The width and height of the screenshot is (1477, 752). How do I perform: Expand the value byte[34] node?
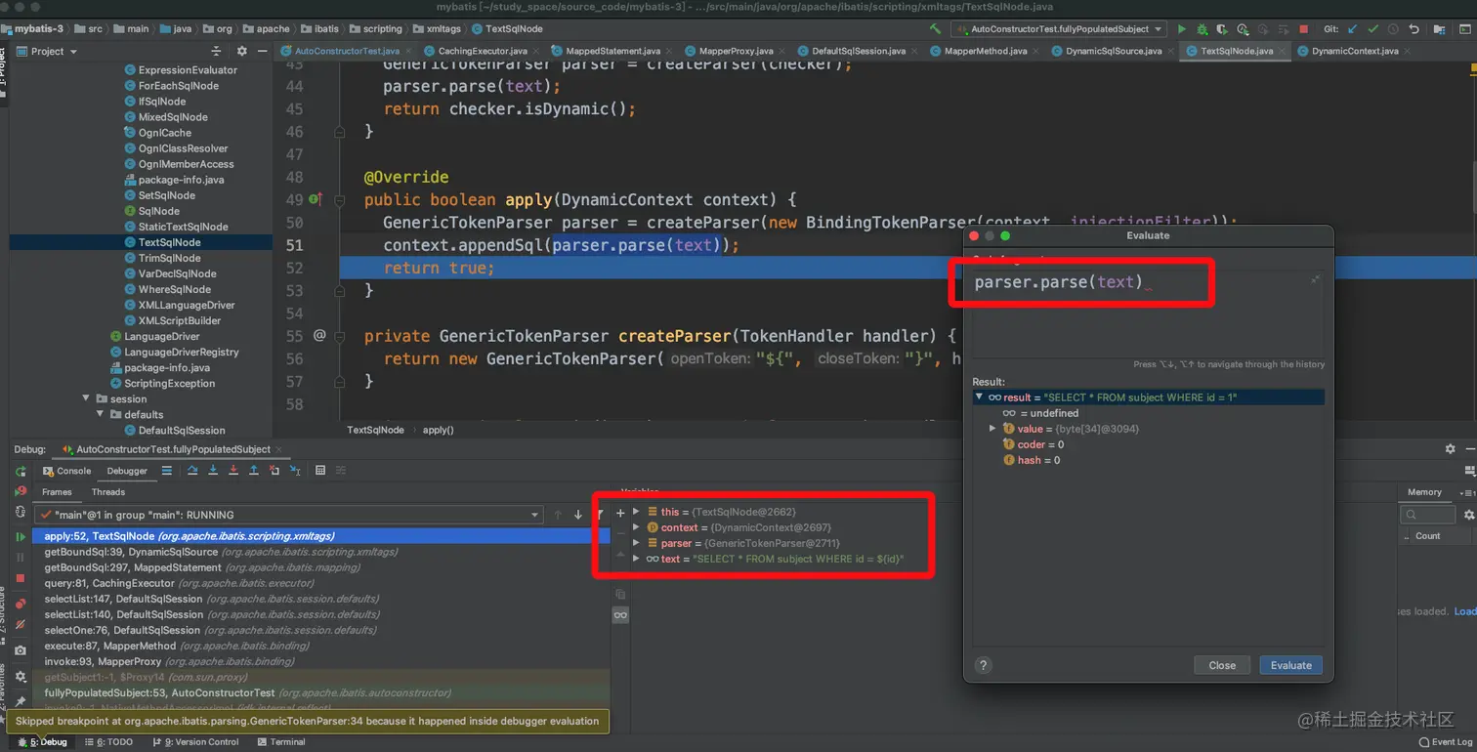coord(993,429)
